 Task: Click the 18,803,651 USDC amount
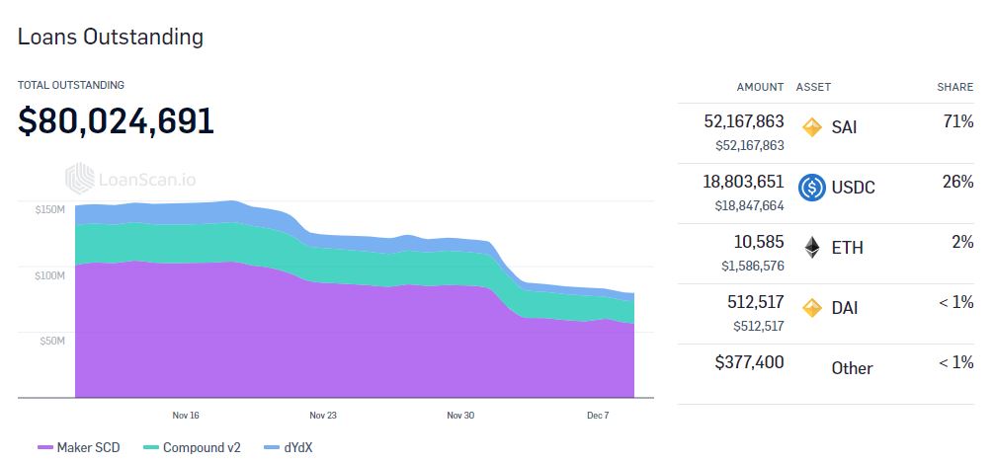[744, 182]
